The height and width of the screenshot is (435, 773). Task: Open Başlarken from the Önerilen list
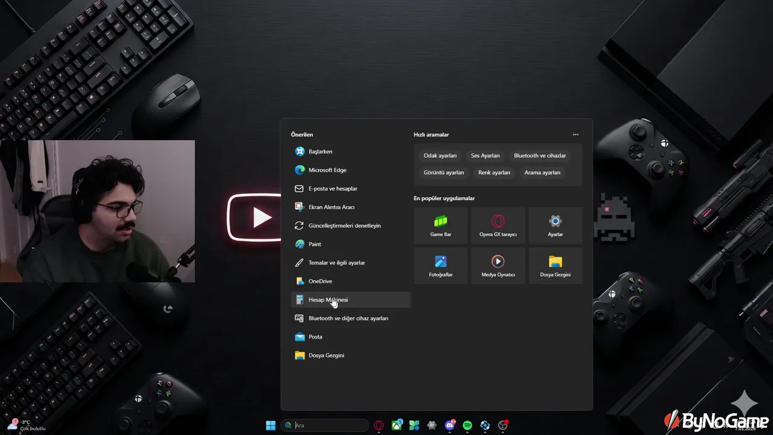pyautogui.click(x=350, y=152)
